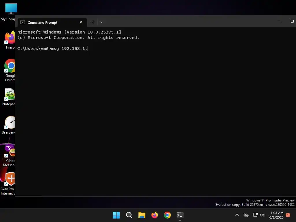Close the Command Prompt tab

(81, 22)
